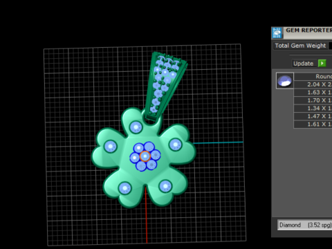Click the Round column header
This screenshot has height=249, width=332.
313,76
